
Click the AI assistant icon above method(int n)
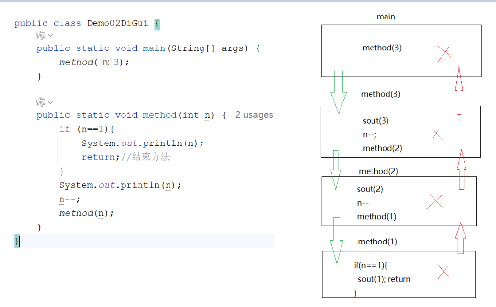click(41, 102)
